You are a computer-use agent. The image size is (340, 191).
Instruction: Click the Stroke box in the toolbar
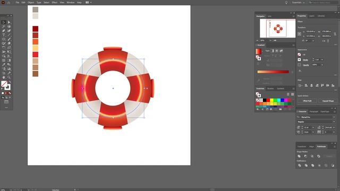coord(7,87)
